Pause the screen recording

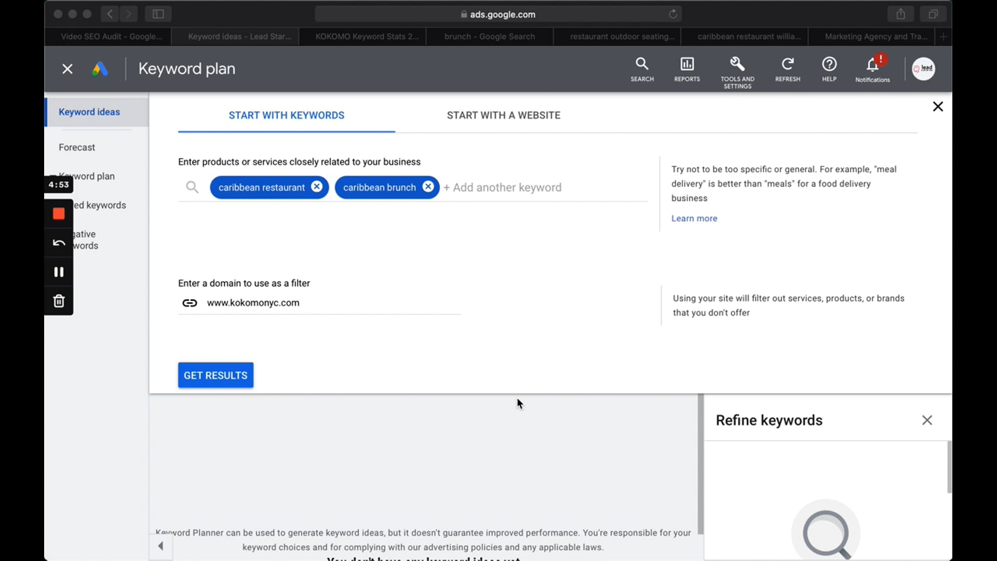point(59,272)
